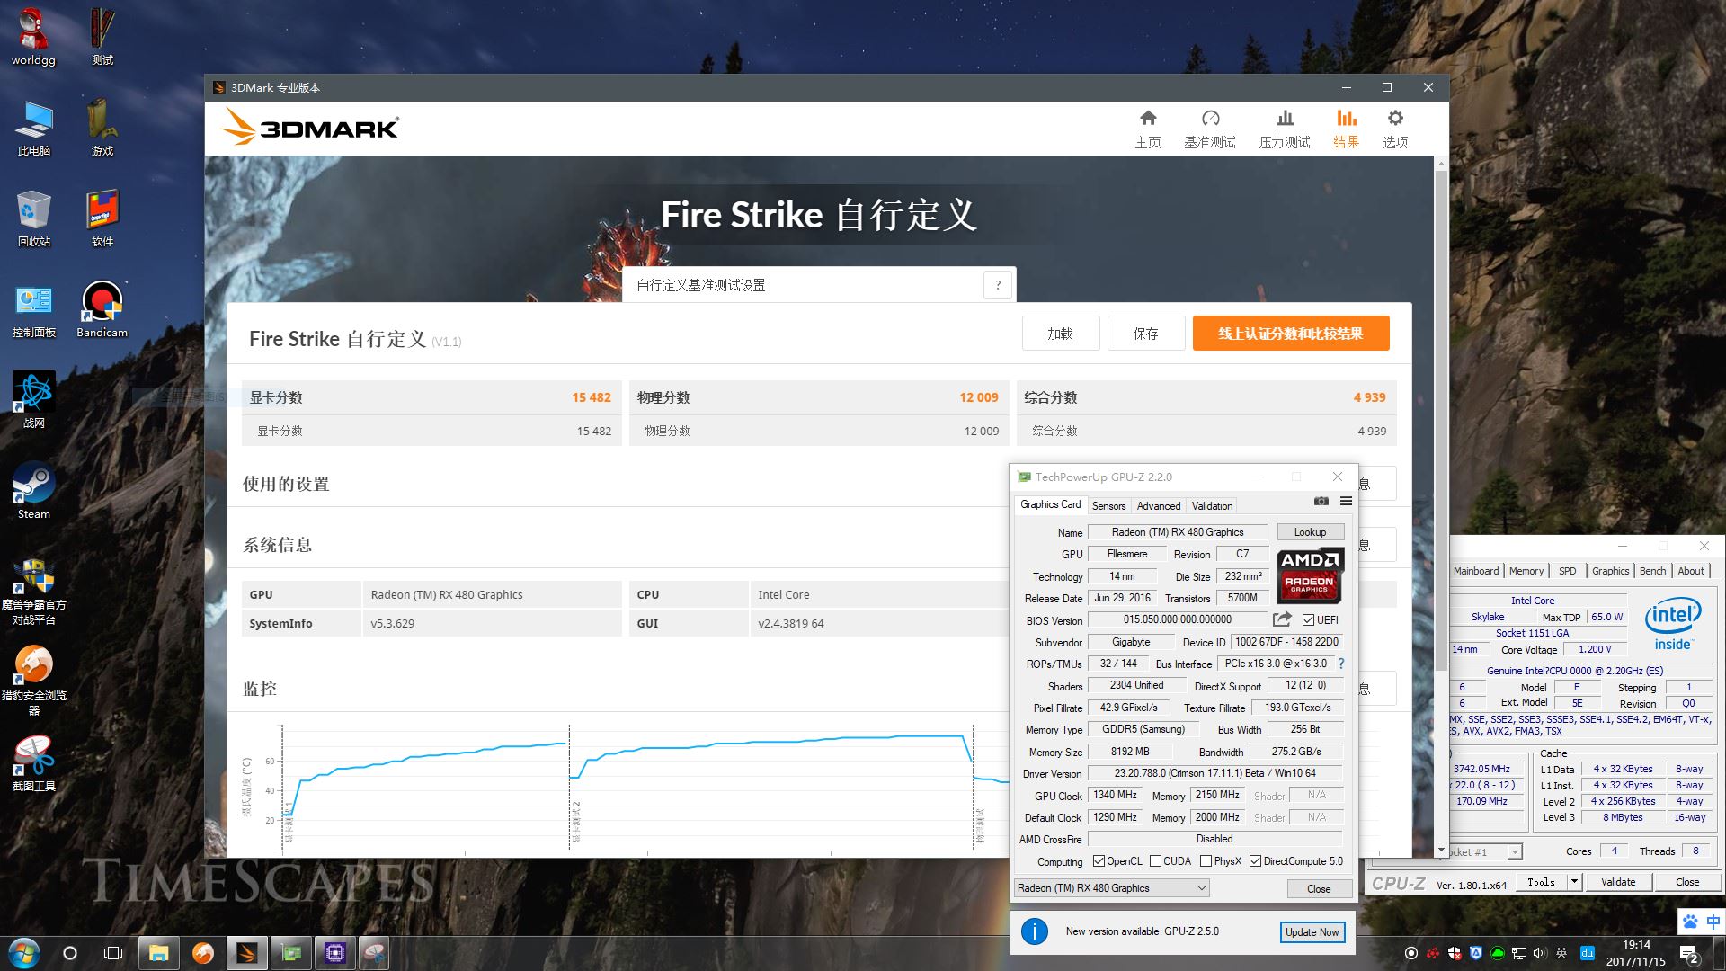This screenshot has width=1726, height=971.
Task: Open Task View on the taskbar
Action: tap(113, 953)
